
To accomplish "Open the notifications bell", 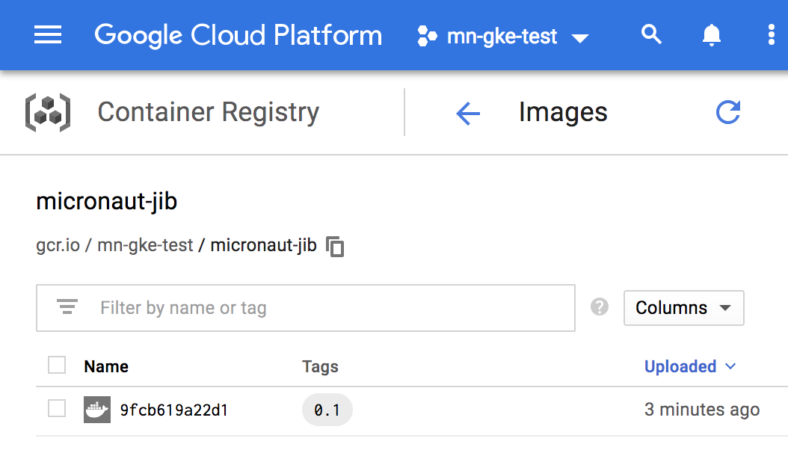I will (x=711, y=35).
